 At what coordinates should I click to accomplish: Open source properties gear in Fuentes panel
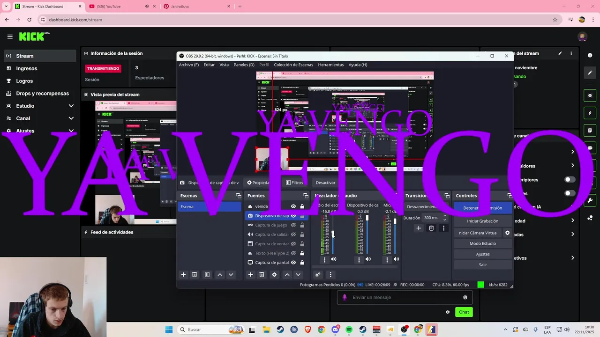[274, 275]
